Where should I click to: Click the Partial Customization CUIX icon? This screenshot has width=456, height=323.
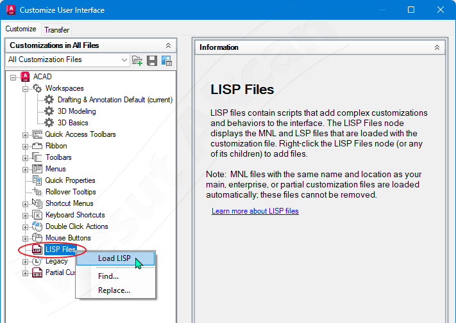37,272
